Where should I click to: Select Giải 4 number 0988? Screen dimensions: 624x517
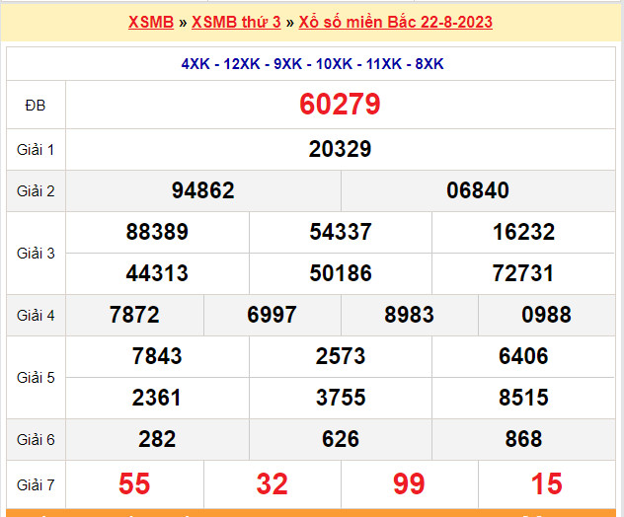pos(546,315)
